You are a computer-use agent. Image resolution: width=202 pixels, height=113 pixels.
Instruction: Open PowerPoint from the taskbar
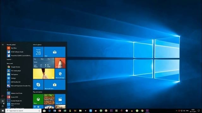pos(60,111)
